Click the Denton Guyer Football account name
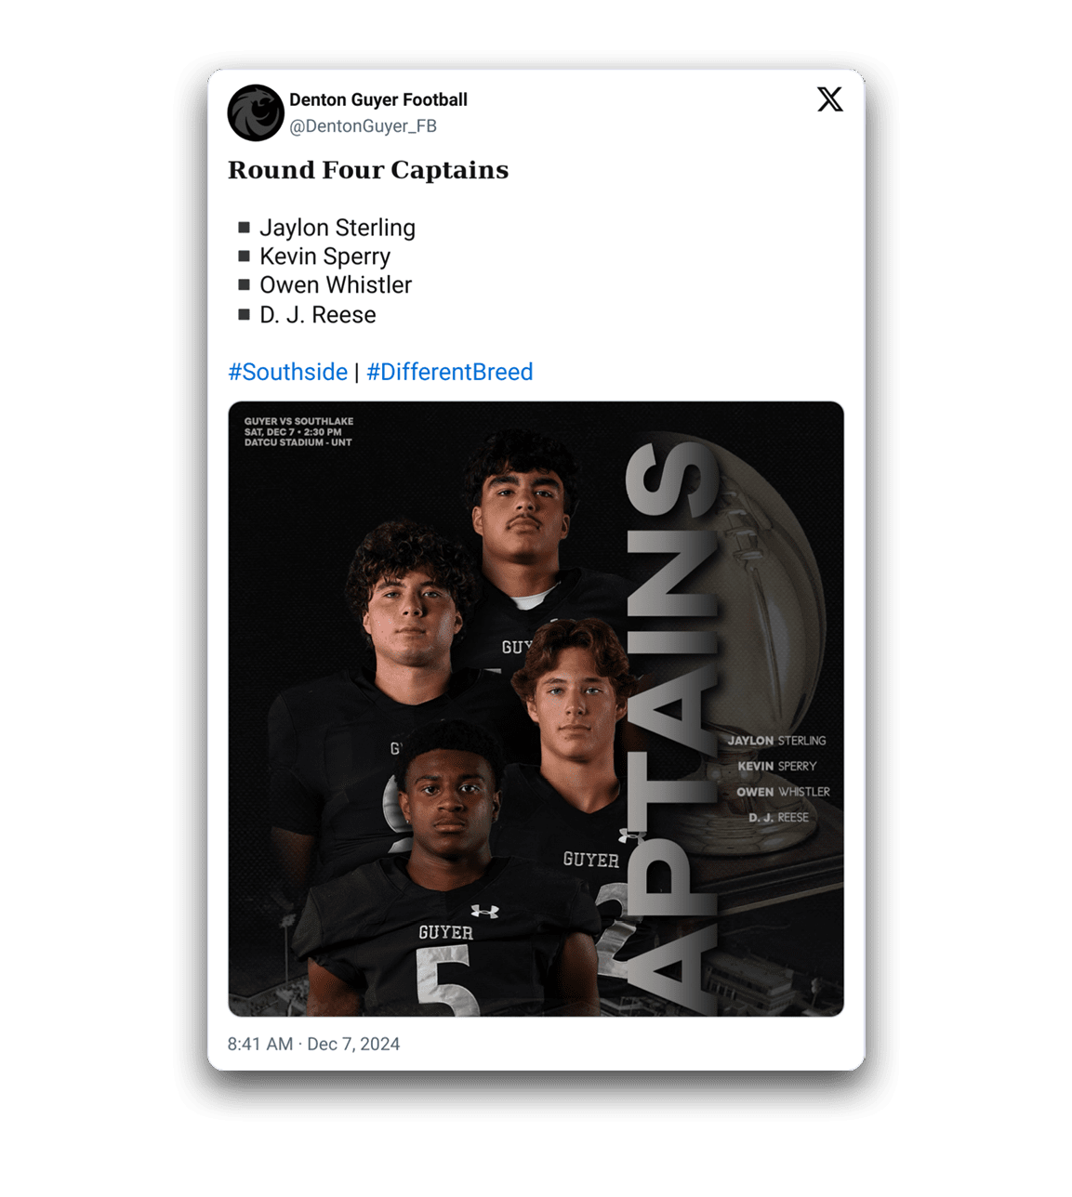 [378, 99]
